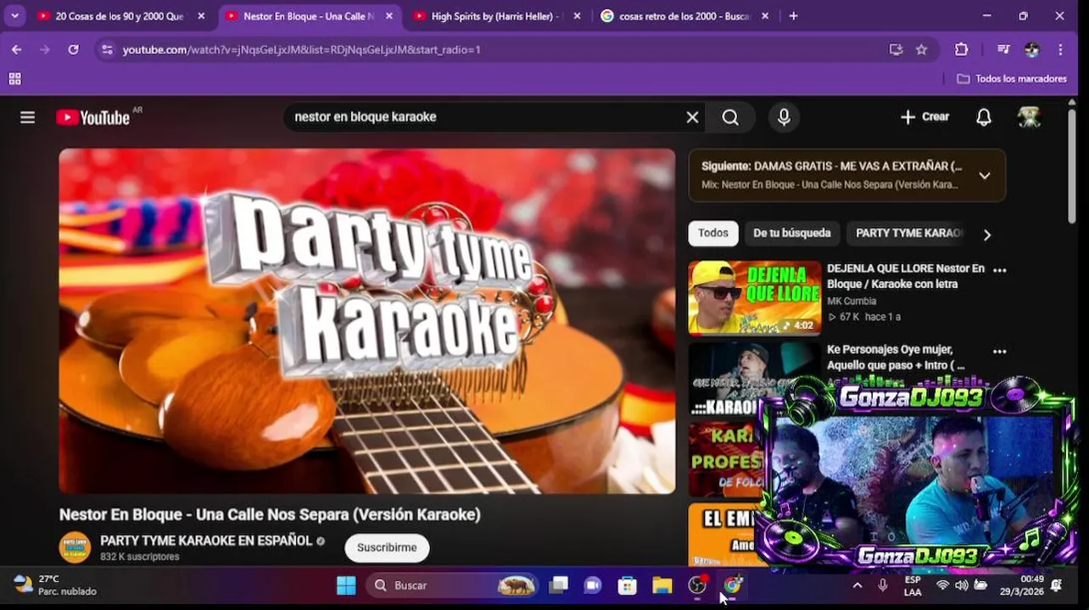The image size is (1089, 610).
Task: Close the cosas retro de los 2000 tab
Action: [x=765, y=16]
